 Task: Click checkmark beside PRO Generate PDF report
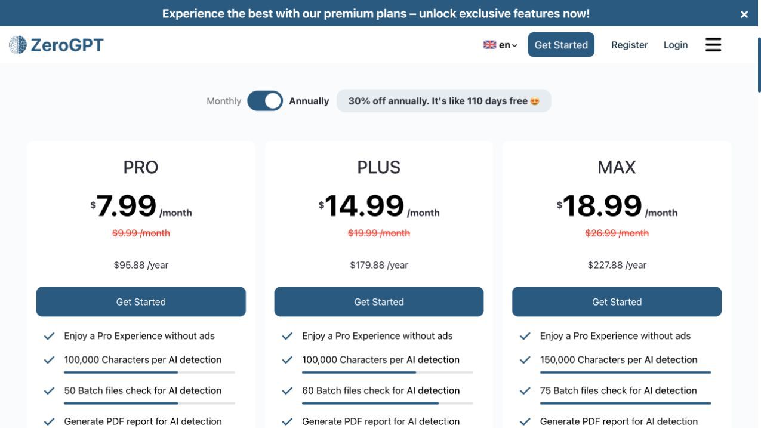pyautogui.click(x=49, y=421)
